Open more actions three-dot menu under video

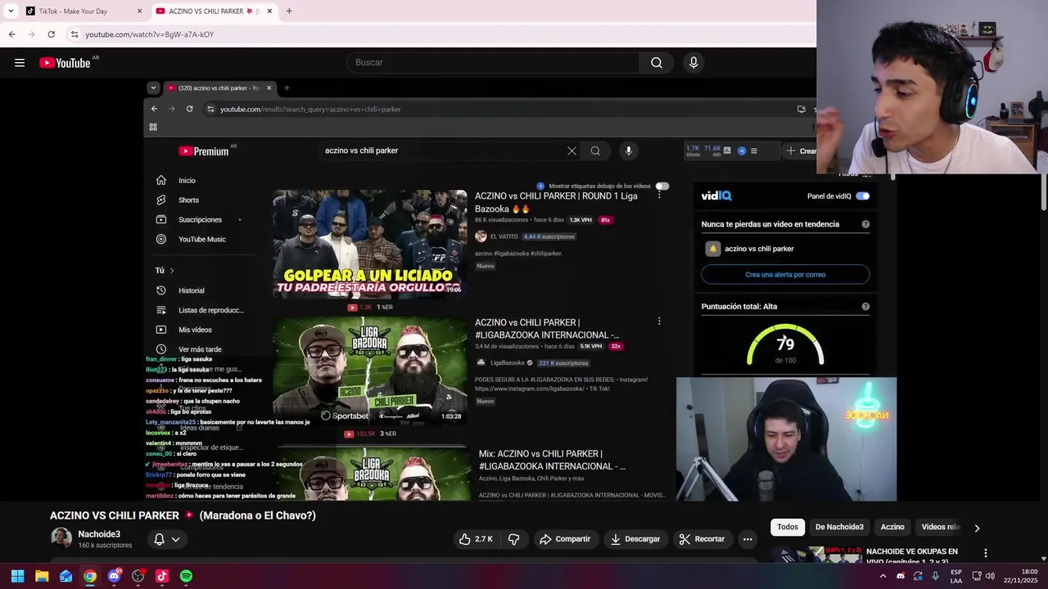(x=748, y=539)
